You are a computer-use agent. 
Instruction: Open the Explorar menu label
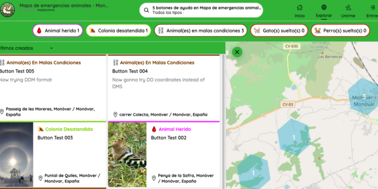pos(324,16)
